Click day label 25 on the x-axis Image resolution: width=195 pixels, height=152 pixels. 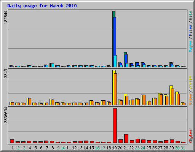(149, 148)
